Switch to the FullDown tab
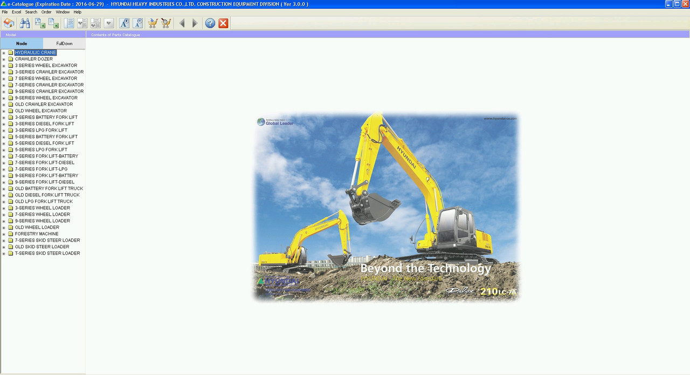 pos(64,44)
